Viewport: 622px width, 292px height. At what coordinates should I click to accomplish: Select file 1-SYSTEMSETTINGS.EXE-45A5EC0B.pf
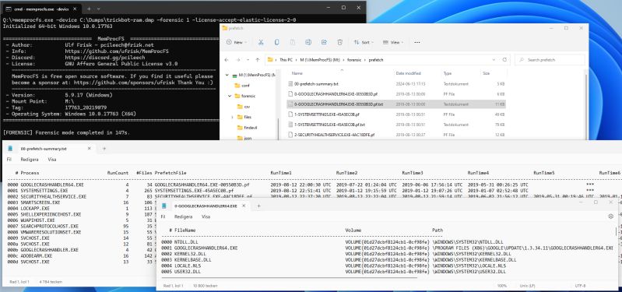[327, 114]
